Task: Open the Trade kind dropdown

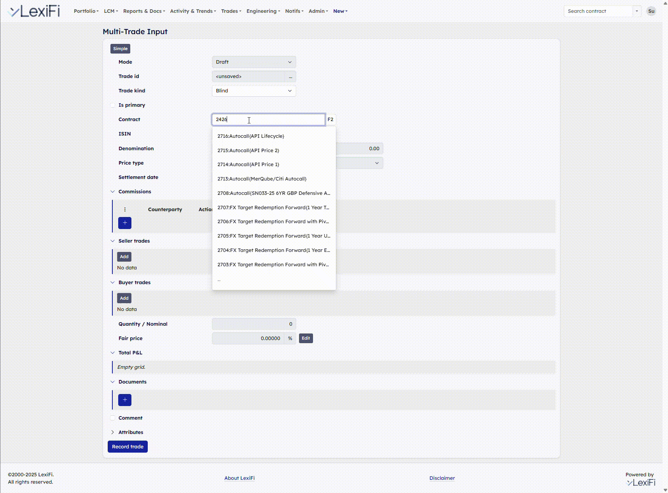Action: (254, 91)
